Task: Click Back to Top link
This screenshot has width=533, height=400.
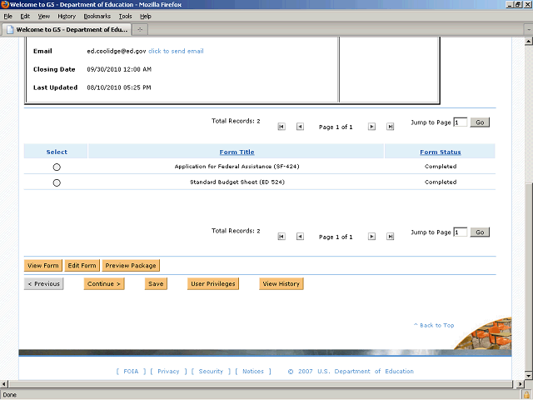Action: tap(434, 326)
